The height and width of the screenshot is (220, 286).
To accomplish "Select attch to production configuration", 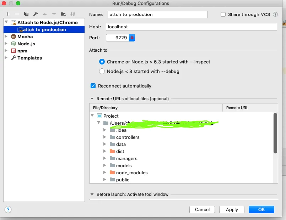I will point(44,29).
